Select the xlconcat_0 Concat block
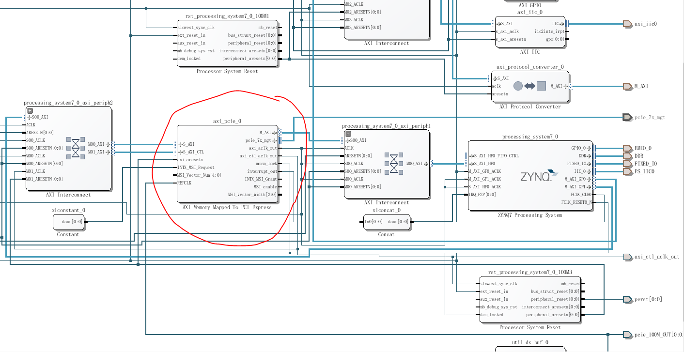Viewport: 684px width, 352px height. [388, 223]
